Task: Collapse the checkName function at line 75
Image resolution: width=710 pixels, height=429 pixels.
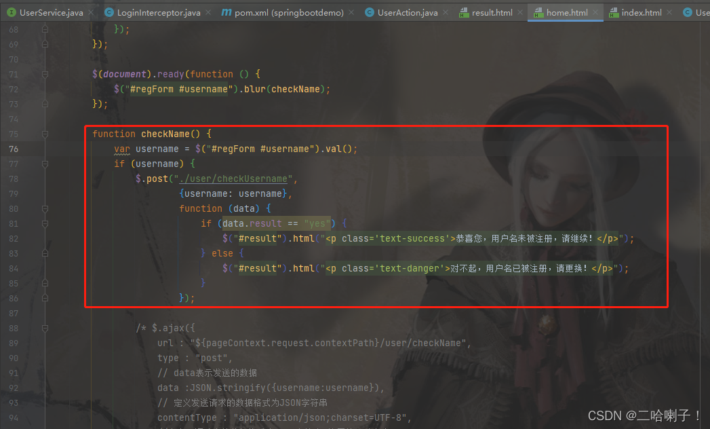Action: 45,134
